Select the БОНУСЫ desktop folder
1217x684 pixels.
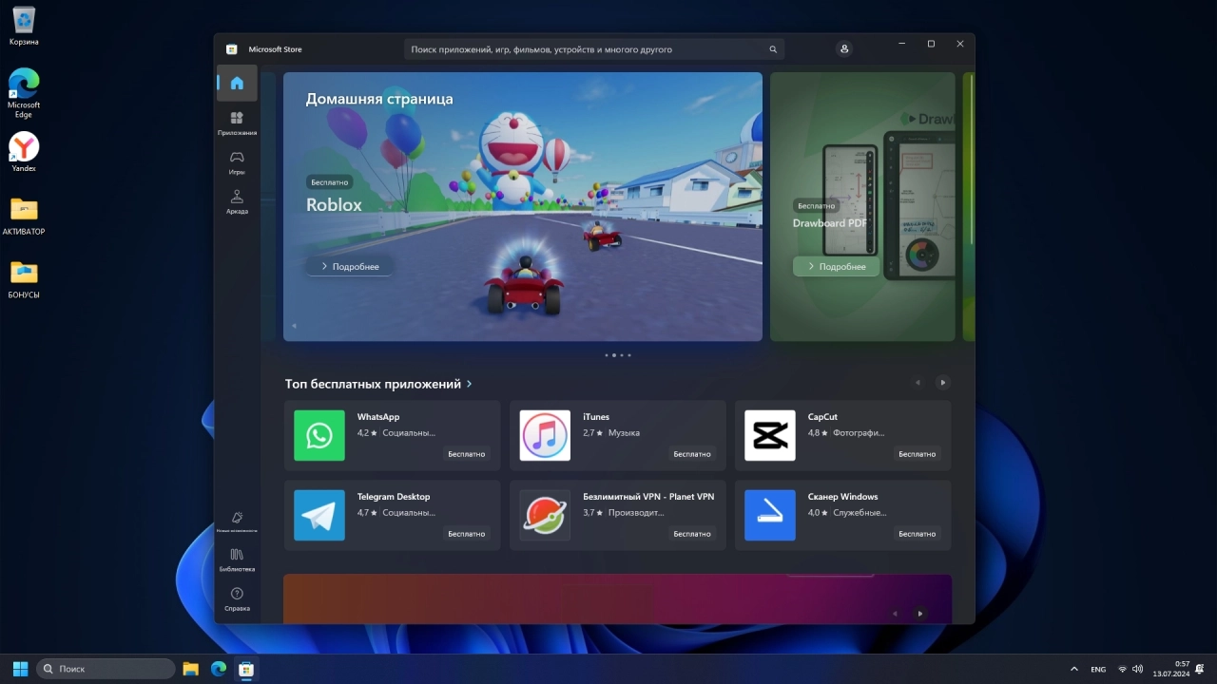(x=24, y=279)
